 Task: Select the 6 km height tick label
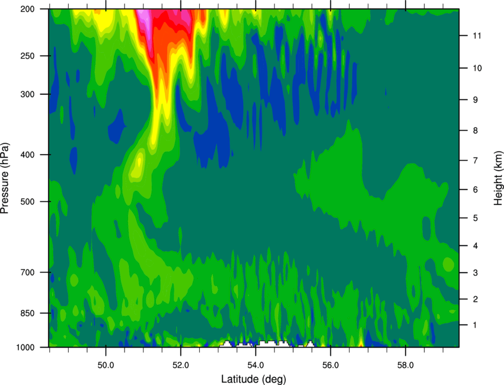(x=474, y=189)
